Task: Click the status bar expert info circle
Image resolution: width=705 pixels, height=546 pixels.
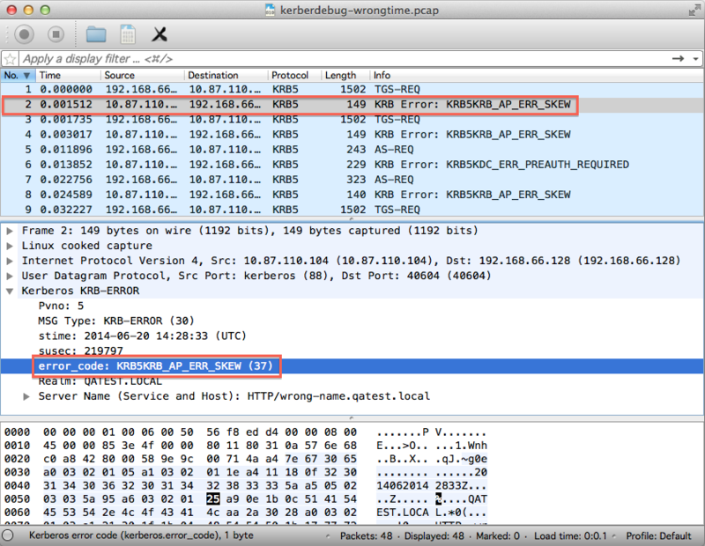Action: (x=8, y=535)
